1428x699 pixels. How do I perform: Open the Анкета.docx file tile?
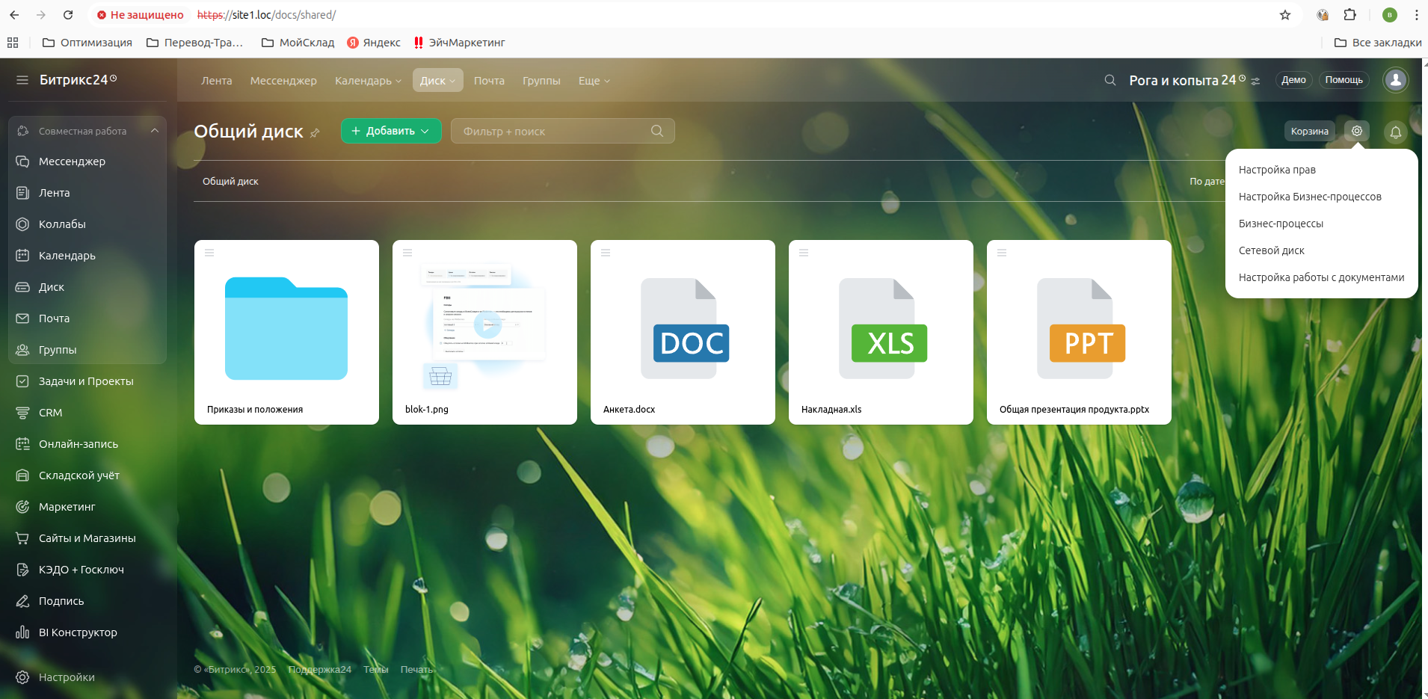683,332
